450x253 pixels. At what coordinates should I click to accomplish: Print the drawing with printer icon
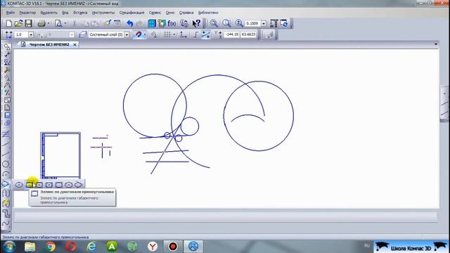[x=41, y=23]
